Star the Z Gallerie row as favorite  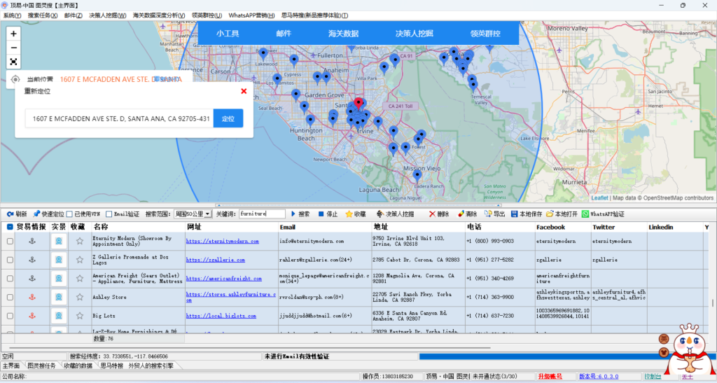tap(80, 260)
